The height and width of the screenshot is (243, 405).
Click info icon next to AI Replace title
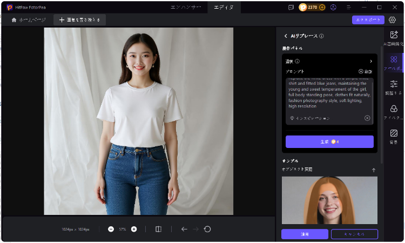[x=321, y=36]
